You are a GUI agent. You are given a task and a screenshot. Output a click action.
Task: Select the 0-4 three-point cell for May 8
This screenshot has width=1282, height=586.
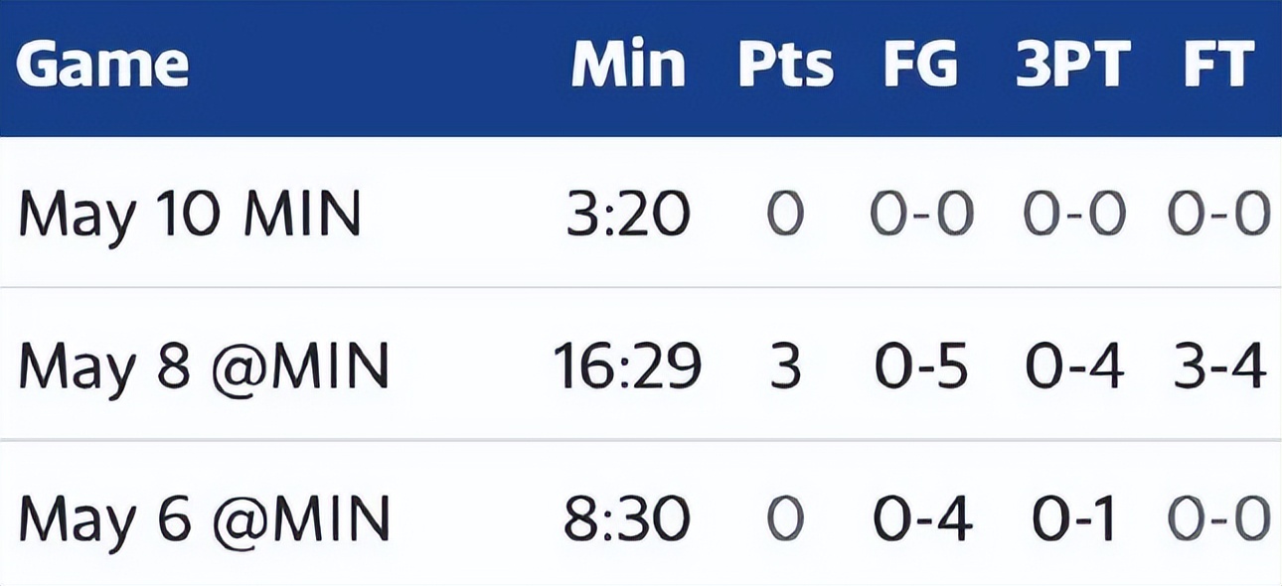click(1075, 366)
